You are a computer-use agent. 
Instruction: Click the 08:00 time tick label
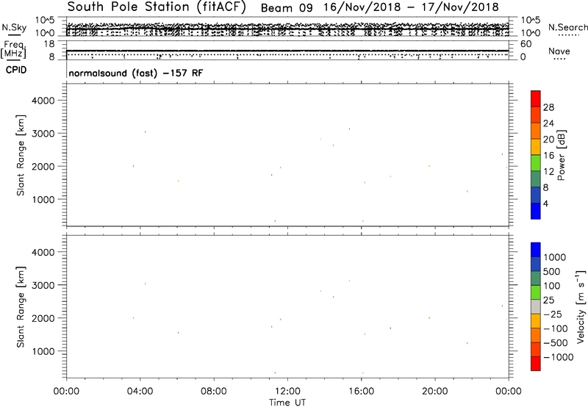tap(214, 392)
